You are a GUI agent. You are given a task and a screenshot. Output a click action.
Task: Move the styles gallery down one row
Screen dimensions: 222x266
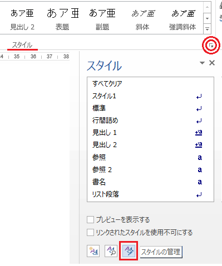[208, 18]
